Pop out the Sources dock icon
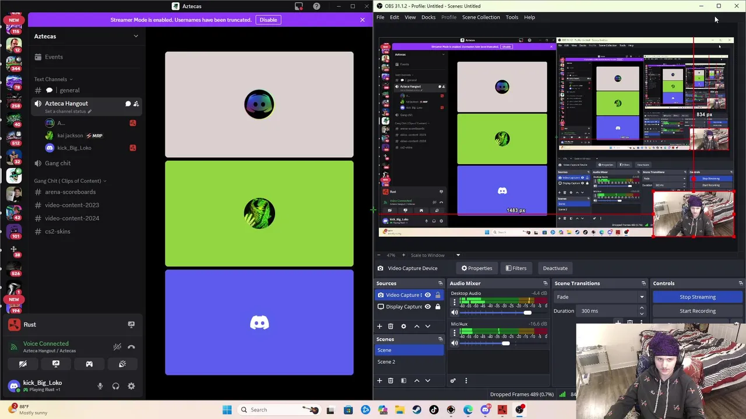746x419 pixels. 440,283
